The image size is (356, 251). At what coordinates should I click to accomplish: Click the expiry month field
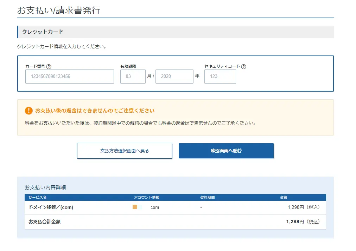[133, 77]
